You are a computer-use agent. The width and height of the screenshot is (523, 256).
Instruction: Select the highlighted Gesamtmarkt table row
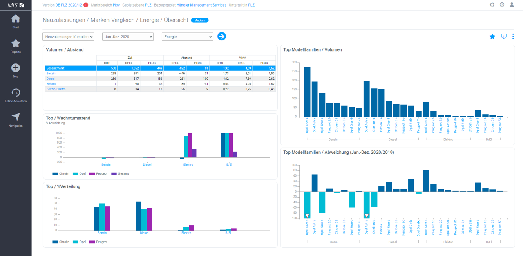(56, 68)
